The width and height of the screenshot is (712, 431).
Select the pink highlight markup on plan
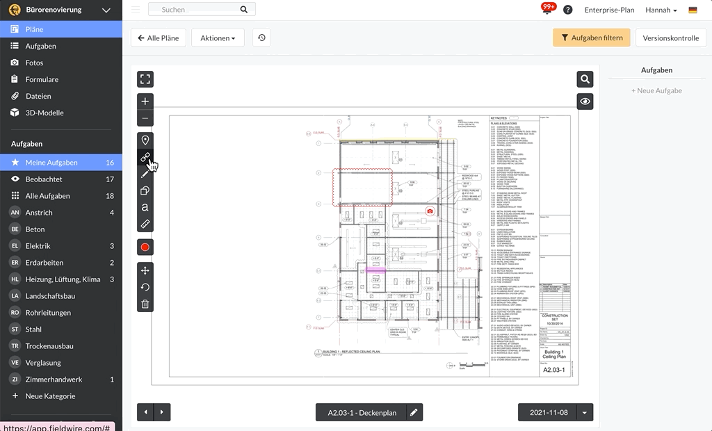[x=375, y=270]
